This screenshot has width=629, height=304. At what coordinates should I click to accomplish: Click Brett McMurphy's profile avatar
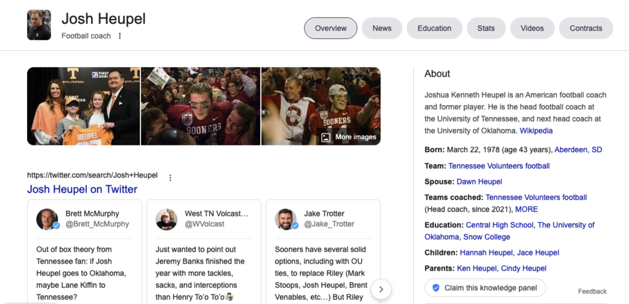(47, 219)
